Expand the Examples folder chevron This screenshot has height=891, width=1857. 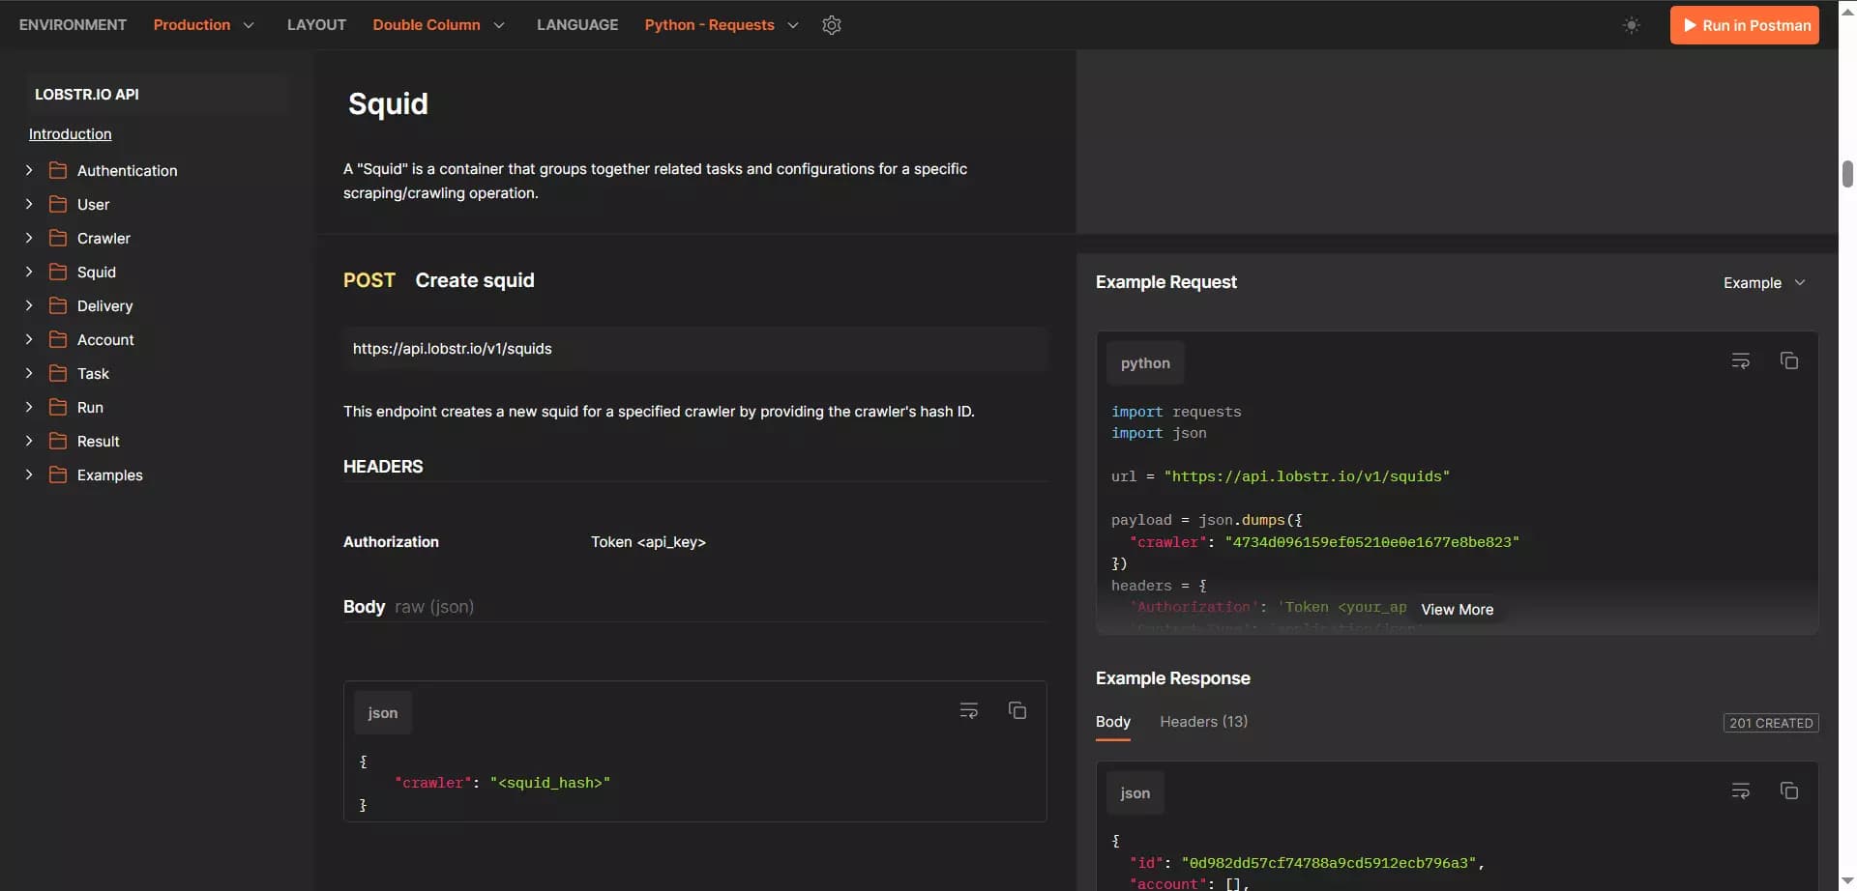point(29,474)
